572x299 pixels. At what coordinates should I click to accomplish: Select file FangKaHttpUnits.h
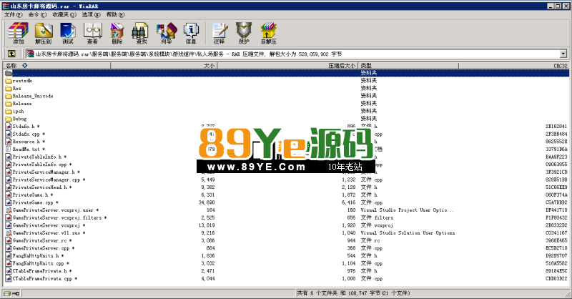[x=35, y=256]
